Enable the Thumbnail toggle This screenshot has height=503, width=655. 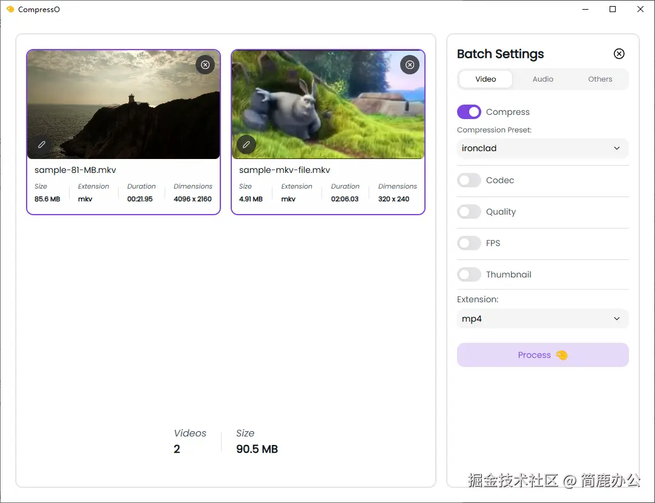pyautogui.click(x=469, y=274)
